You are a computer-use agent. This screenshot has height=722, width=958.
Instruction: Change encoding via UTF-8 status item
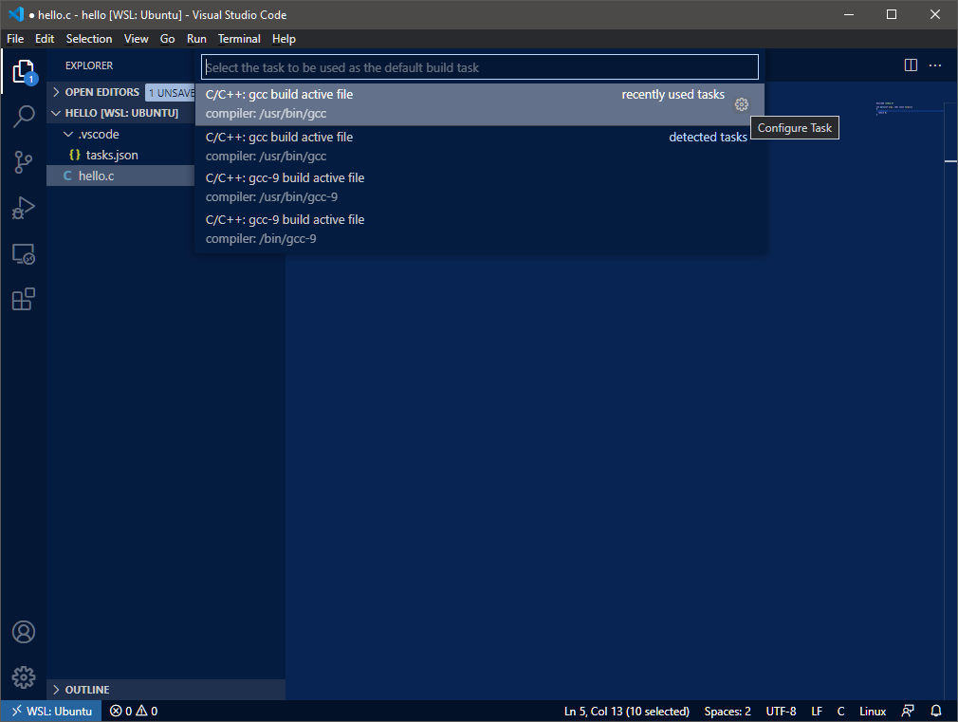781,711
